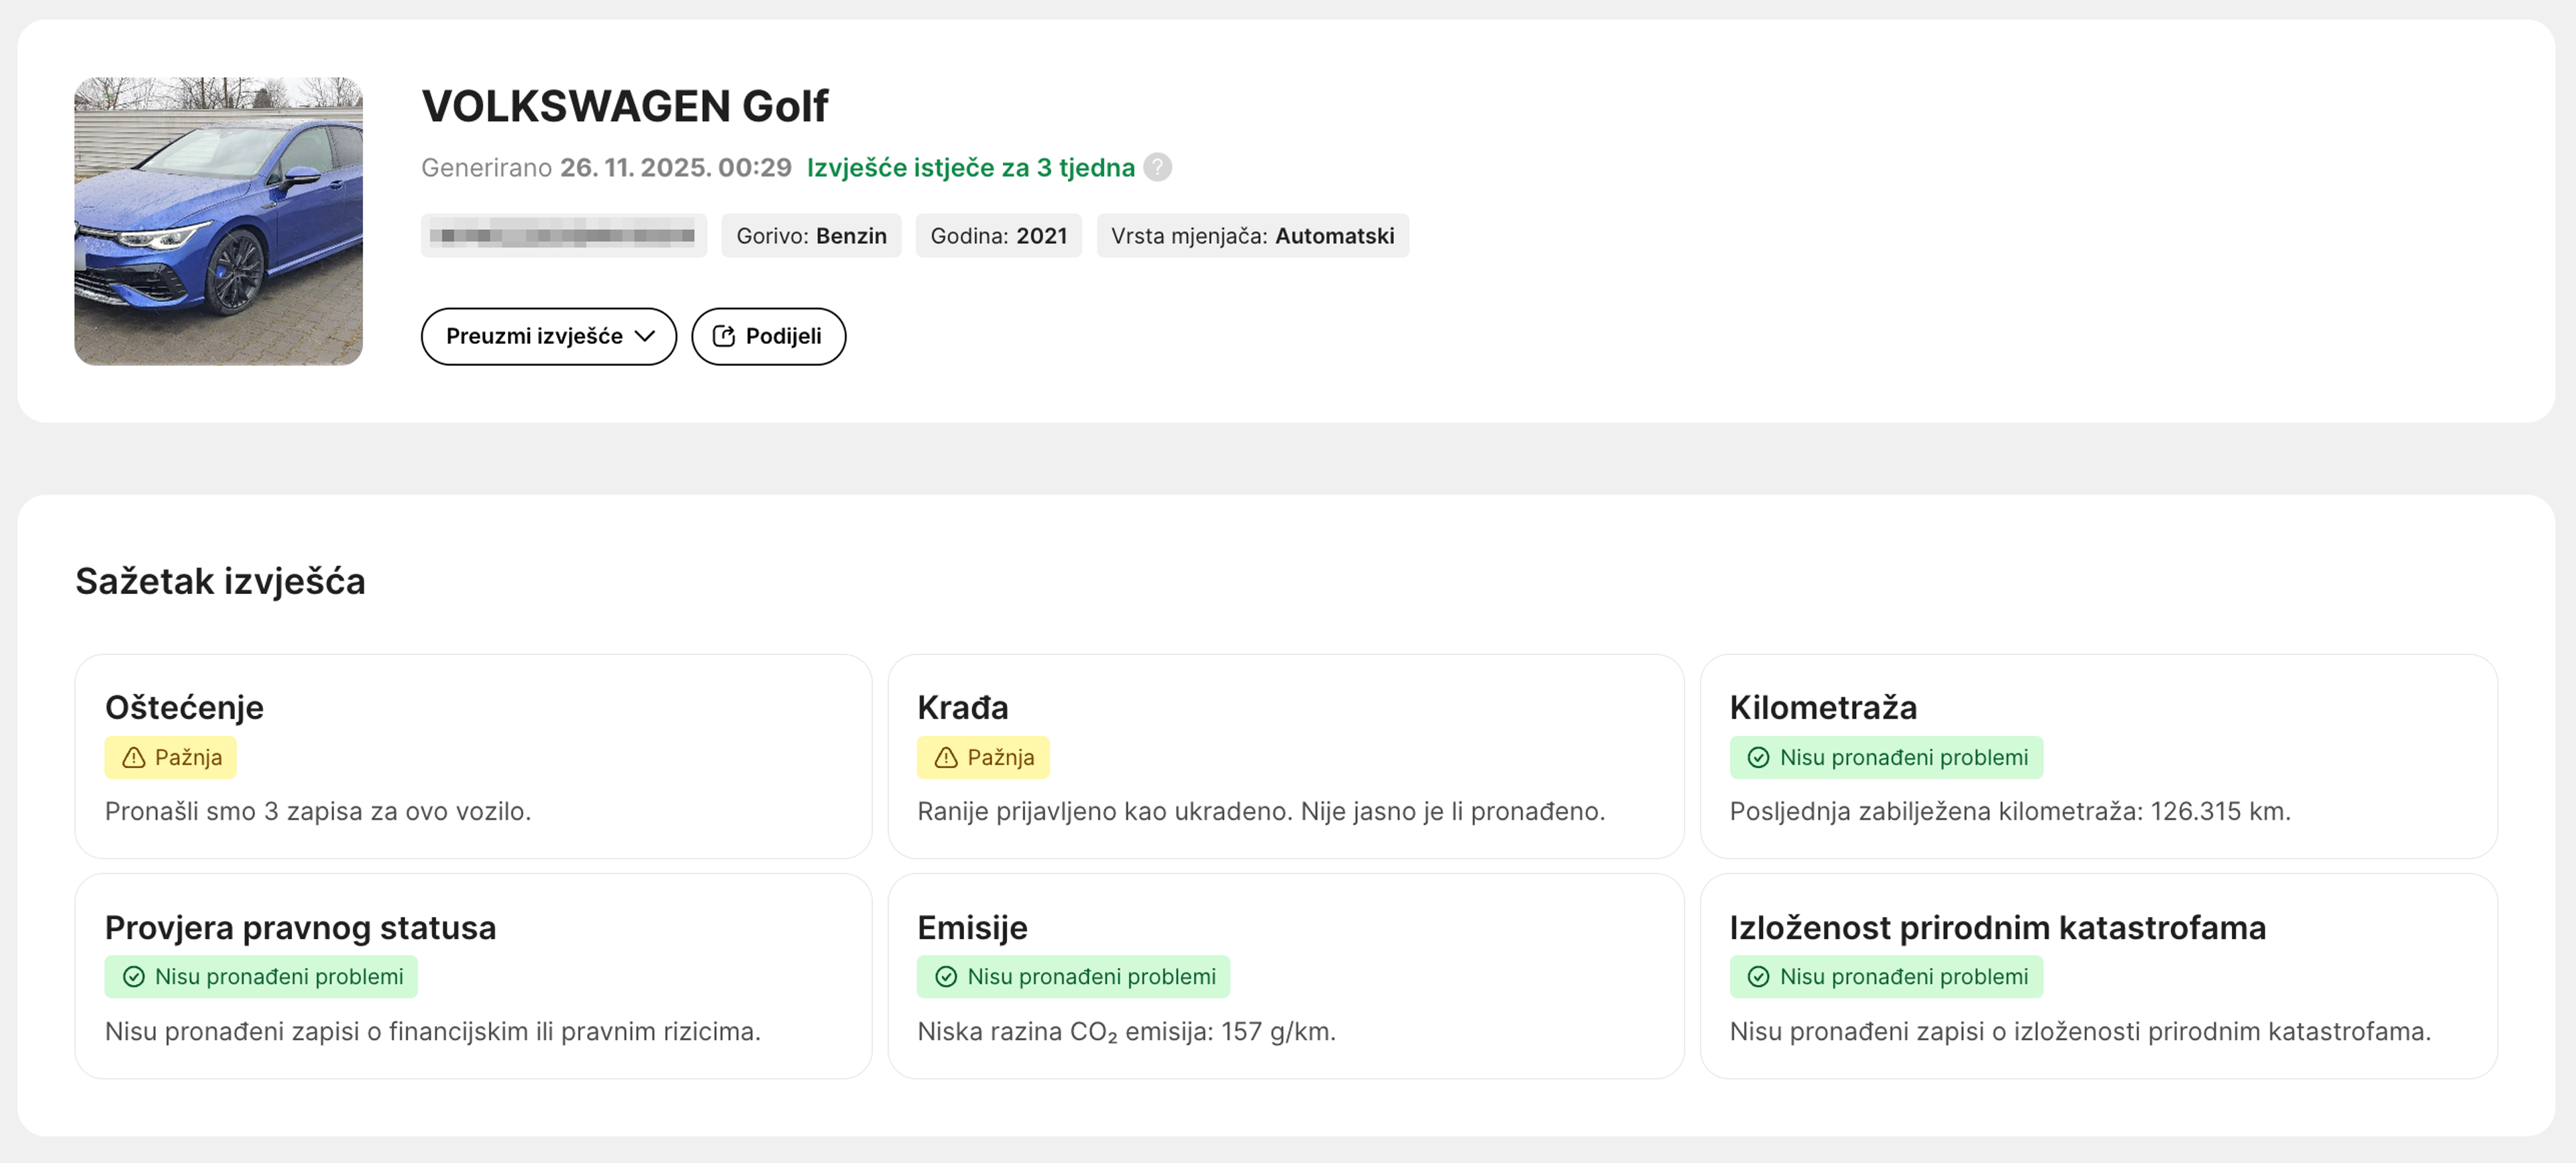This screenshot has width=2576, height=1163.
Task: Click the Vrsta mjenjača: Automatski chip
Action: tap(1252, 235)
